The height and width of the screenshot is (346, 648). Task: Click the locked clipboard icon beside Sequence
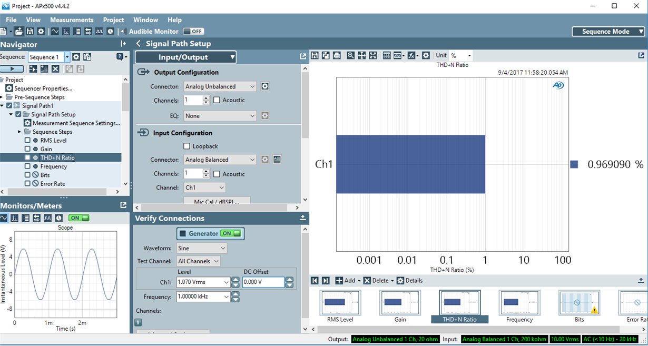click(87, 57)
